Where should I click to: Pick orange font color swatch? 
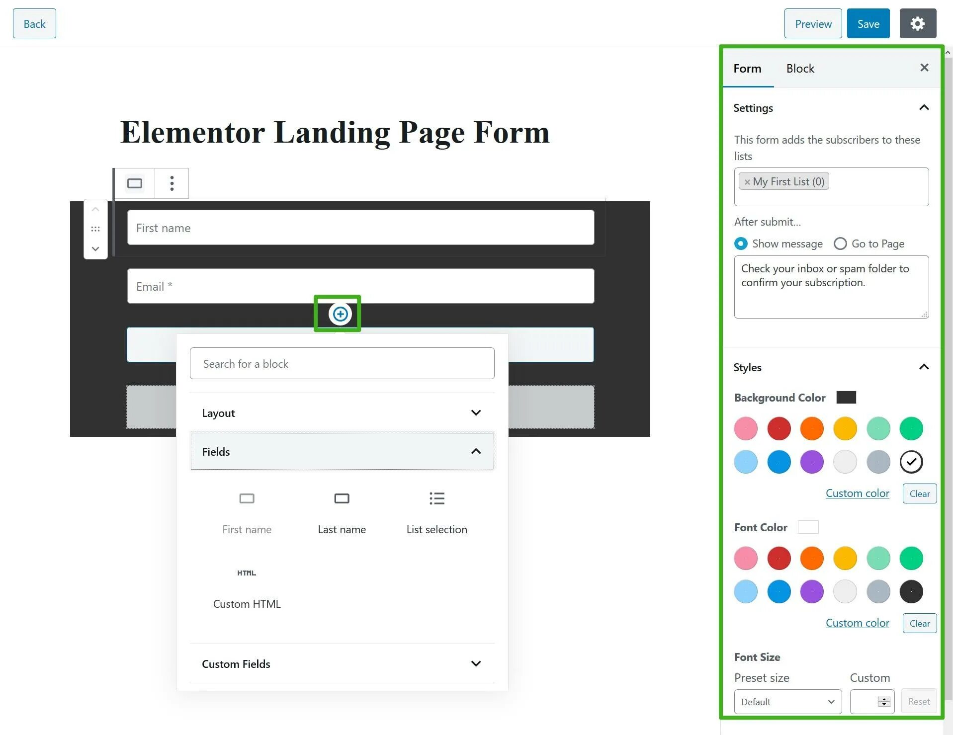pos(812,558)
